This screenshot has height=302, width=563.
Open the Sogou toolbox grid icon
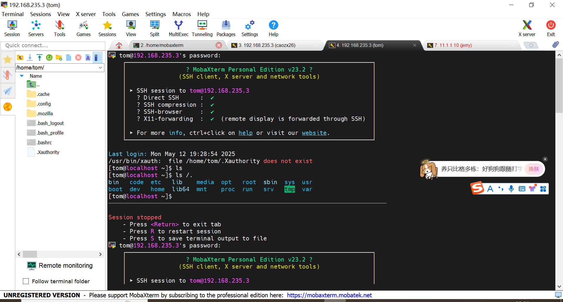coord(543,189)
